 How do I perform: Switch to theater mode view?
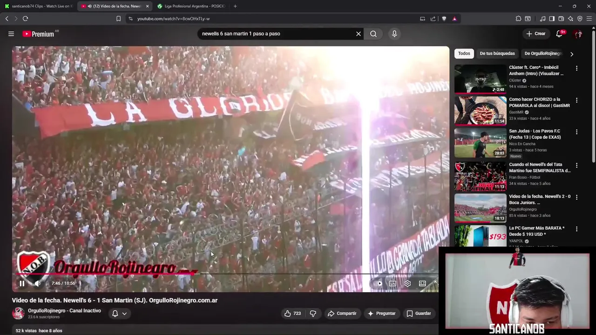coord(422,283)
